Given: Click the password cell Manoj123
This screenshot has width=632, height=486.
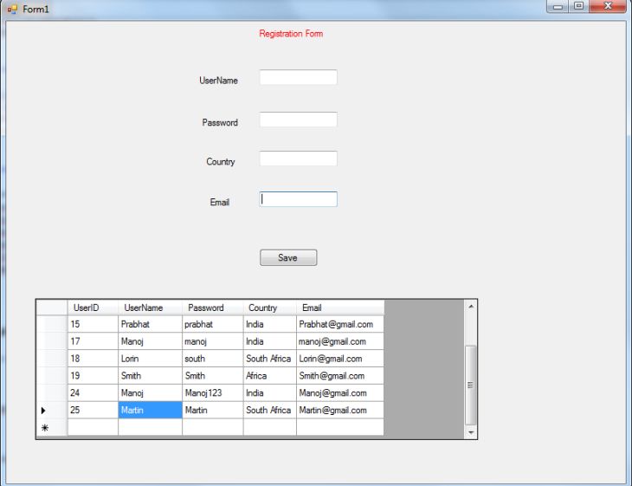Looking at the screenshot, I should click(213, 392).
